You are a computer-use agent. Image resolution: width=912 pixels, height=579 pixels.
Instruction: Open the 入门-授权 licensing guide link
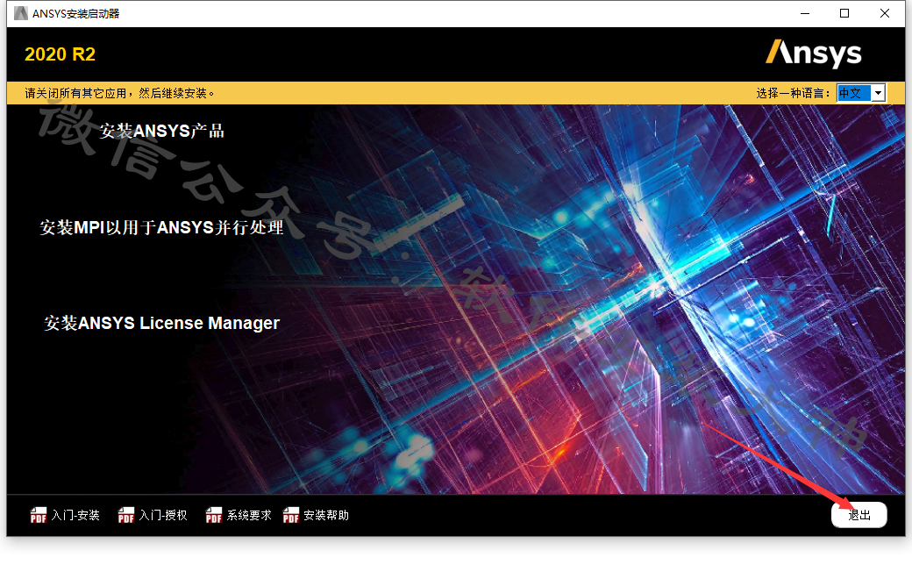[x=163, y=515]
